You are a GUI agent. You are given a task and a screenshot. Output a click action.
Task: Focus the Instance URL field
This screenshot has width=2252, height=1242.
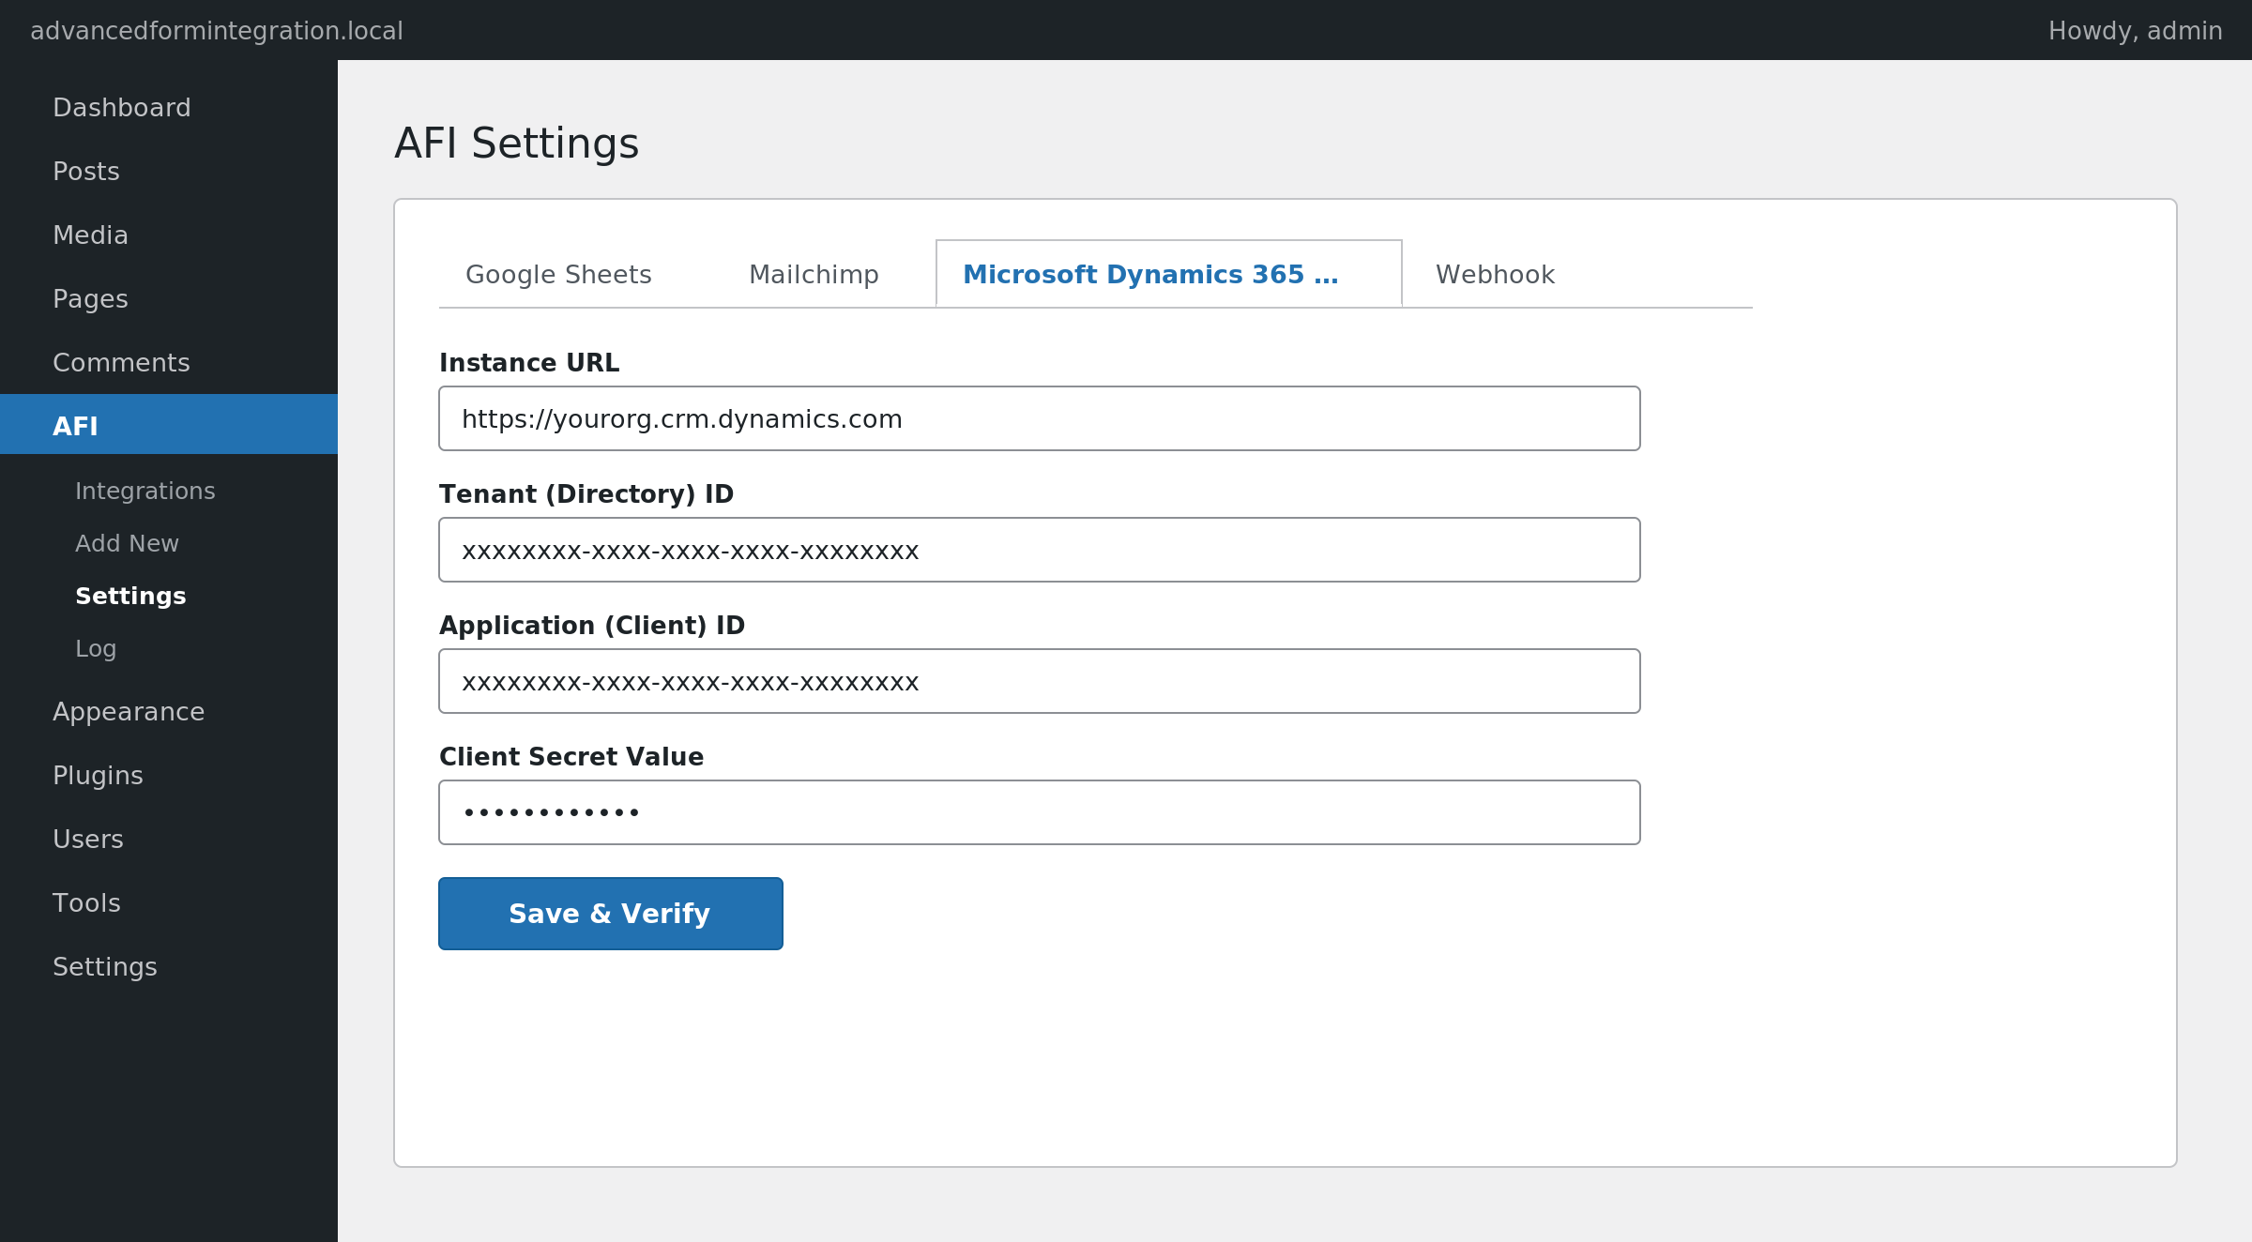pos(1040,418)
